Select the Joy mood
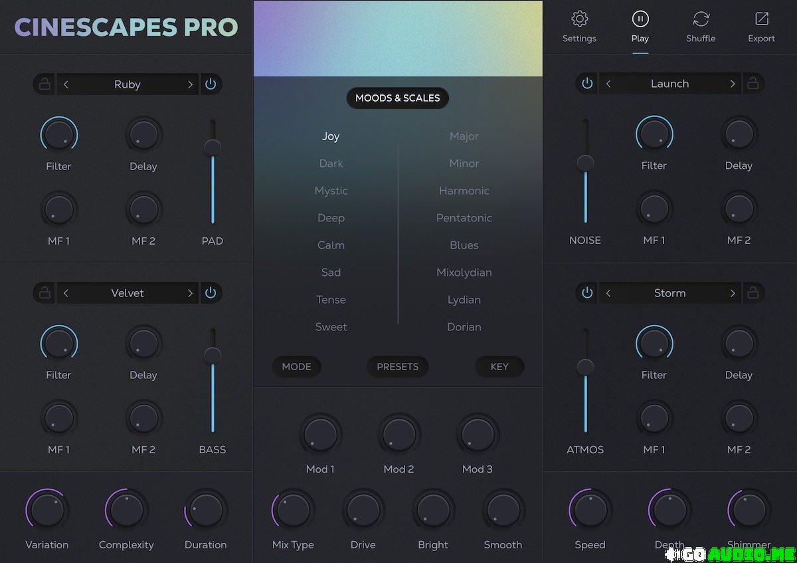 (331, 136)
